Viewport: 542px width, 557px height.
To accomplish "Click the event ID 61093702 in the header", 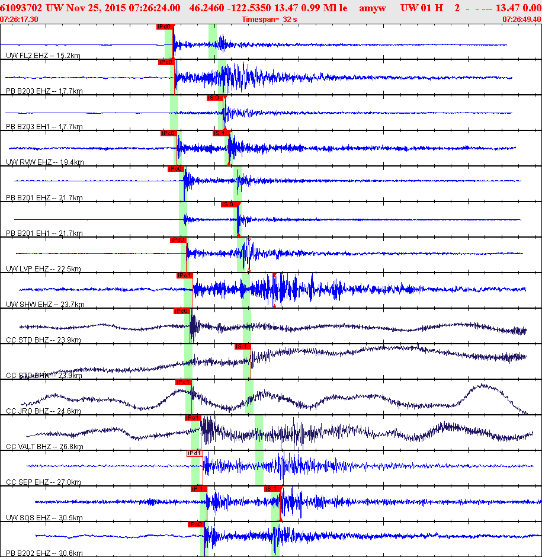I will (x=21, y=8).
